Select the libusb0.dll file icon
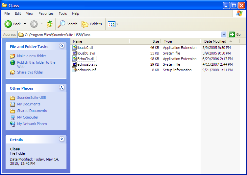This screenshot has width=247, height=175. pos(75,48)
